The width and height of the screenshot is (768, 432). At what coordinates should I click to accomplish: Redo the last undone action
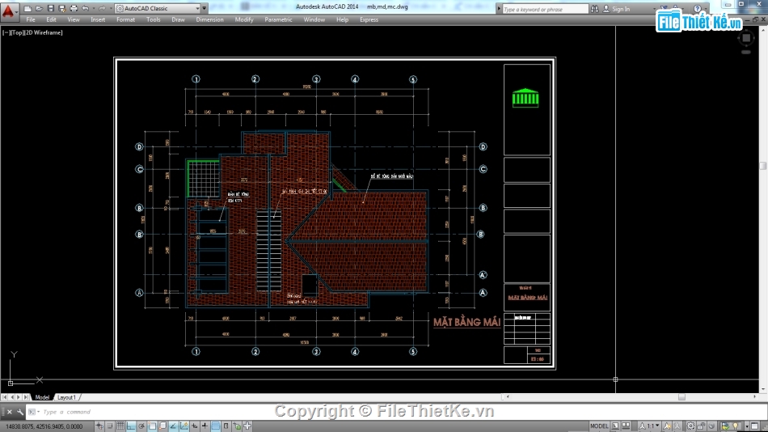[x=102, y=8]
